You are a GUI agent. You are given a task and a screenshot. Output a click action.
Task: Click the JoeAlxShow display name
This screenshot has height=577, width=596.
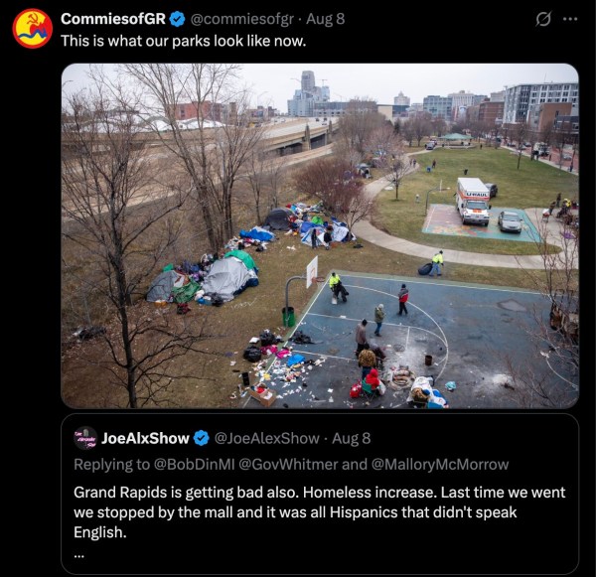[x=145, y=438]
